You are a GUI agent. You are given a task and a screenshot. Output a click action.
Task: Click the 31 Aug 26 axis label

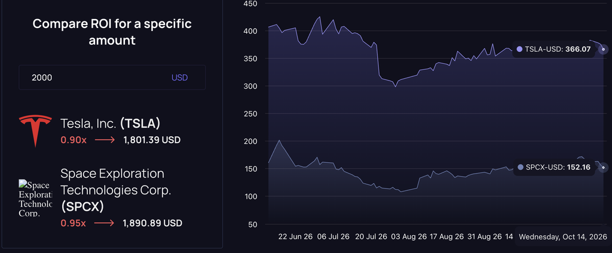click(484, 237)
